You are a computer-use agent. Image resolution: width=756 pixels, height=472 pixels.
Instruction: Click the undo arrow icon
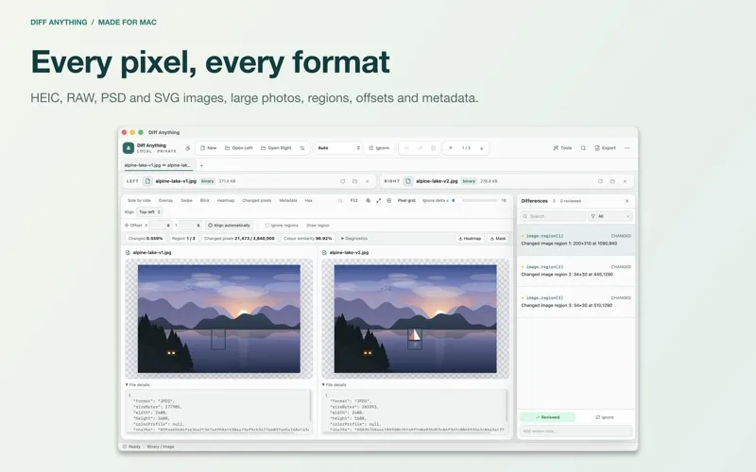click(406, 148)
